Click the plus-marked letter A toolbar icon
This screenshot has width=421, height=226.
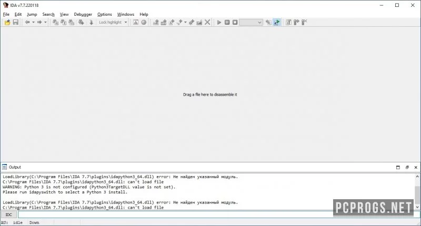(x=172, y=22)
